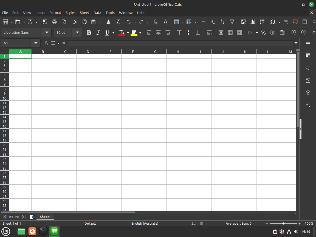
Task: Toggle Italic formatting
Action: [98, 33]
